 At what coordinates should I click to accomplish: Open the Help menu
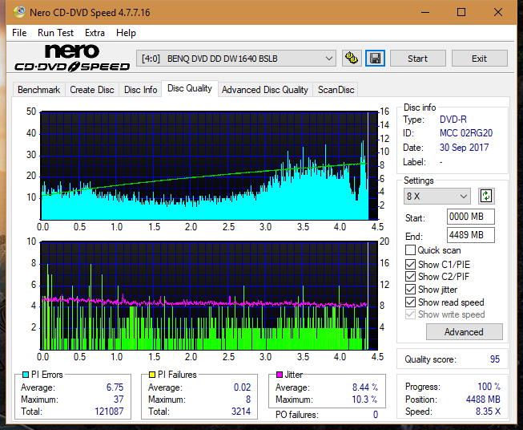point(126,33)
